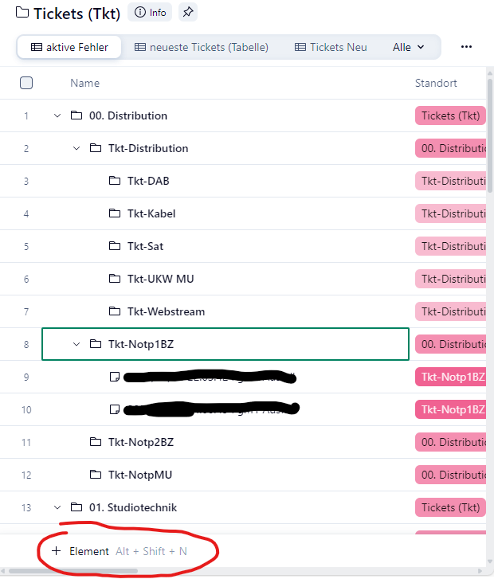Click the three-dots more options icon
This screenshot has width=494, height=579.
pos(466,47)
